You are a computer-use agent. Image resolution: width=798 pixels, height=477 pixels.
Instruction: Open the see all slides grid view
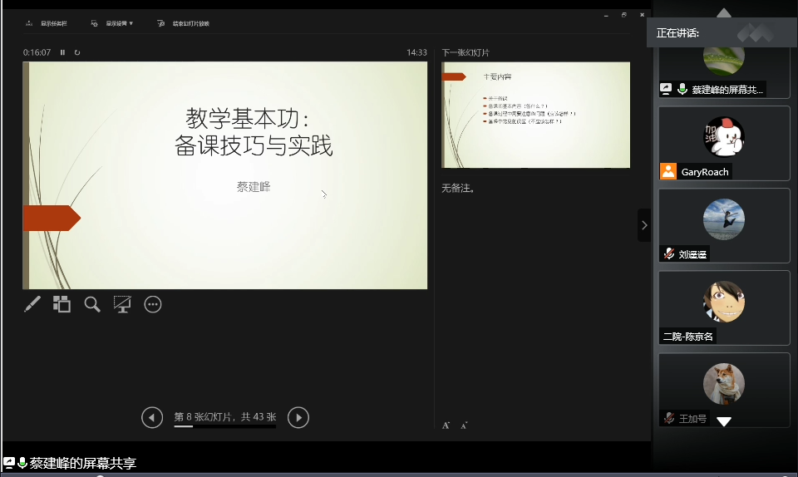click(x=62, y=304)
